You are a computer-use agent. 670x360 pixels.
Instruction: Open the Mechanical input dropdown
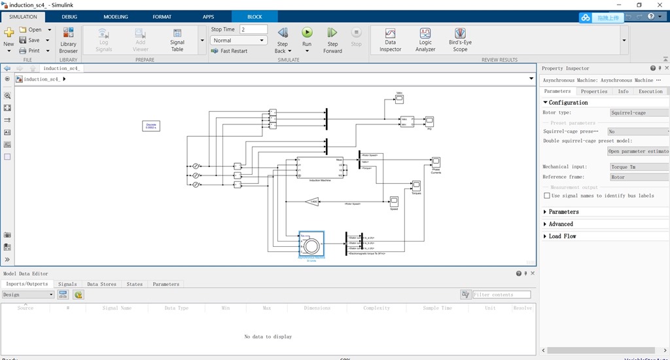pos(639,167)
